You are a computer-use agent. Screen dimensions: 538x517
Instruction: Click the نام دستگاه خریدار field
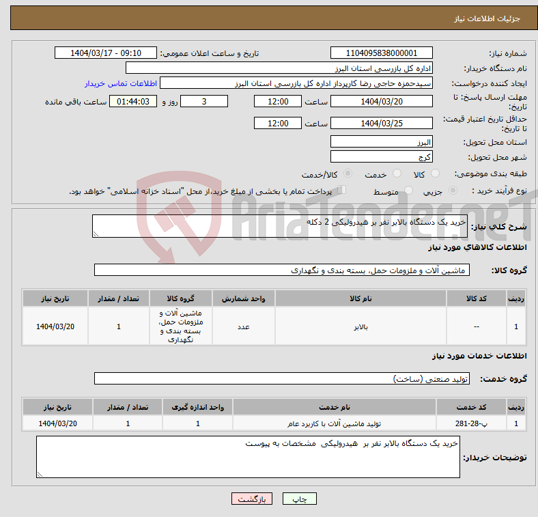[x=279, y=68]
